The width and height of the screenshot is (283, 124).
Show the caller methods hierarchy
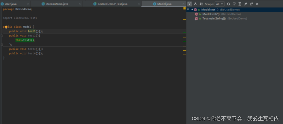[189, 4]
